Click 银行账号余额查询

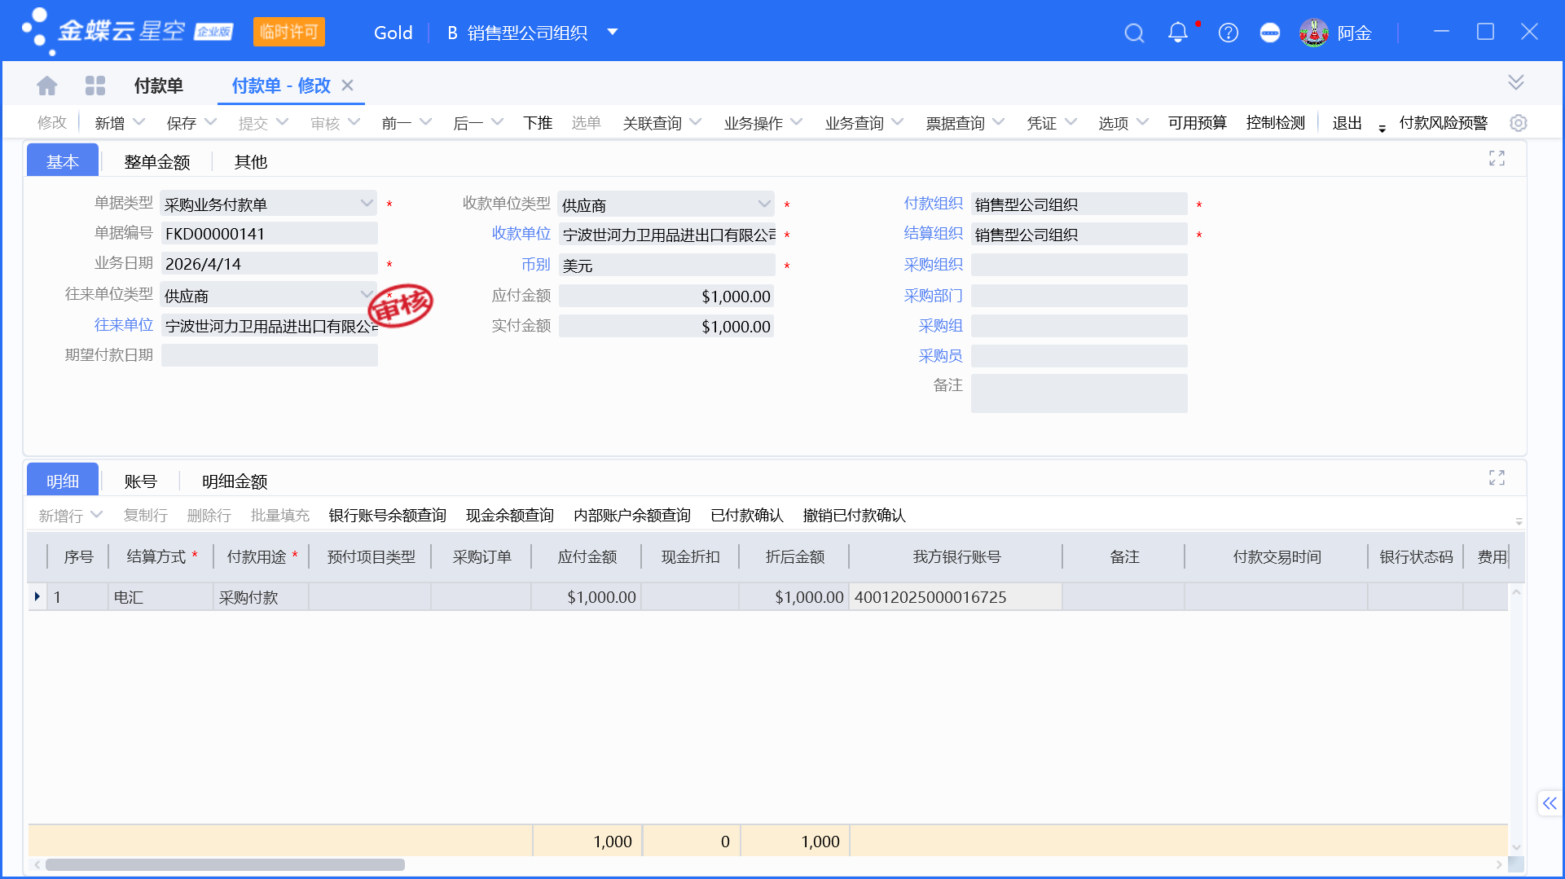(x=387, y=515)
